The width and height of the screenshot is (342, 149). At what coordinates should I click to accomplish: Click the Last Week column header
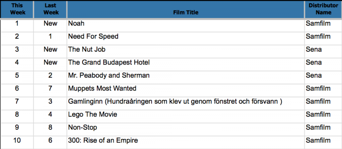[x=50, y=9]
